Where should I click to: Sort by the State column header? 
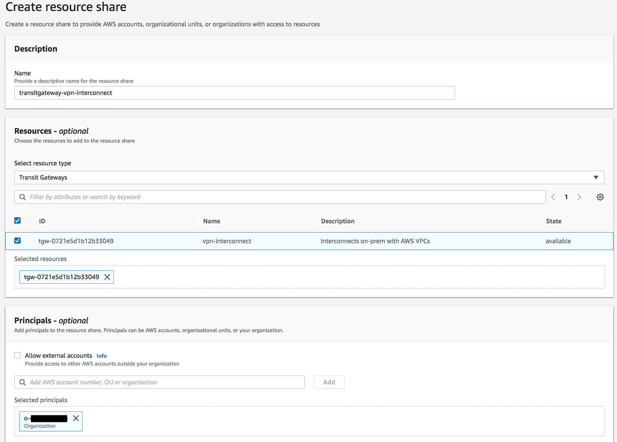point(554,221)
